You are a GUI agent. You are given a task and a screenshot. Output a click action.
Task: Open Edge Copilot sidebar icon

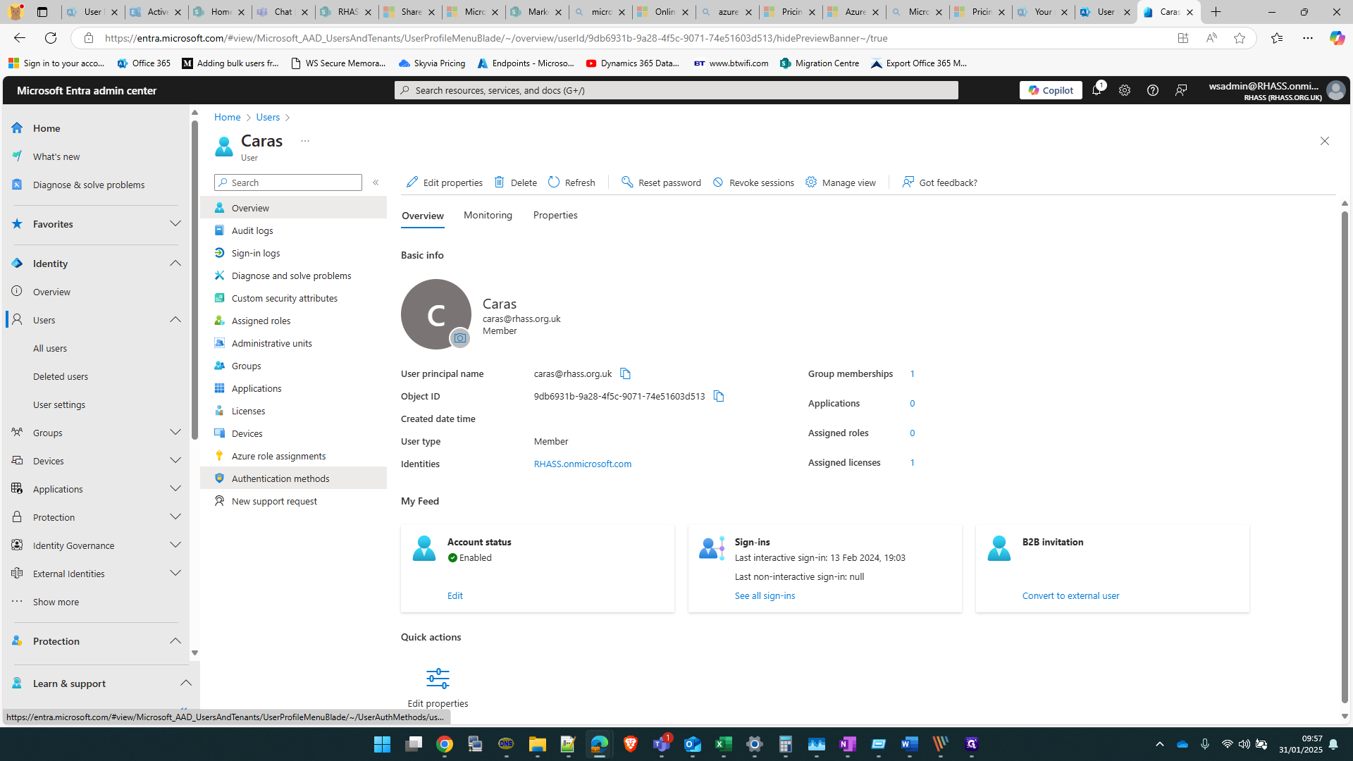[x=1337, y=38]
